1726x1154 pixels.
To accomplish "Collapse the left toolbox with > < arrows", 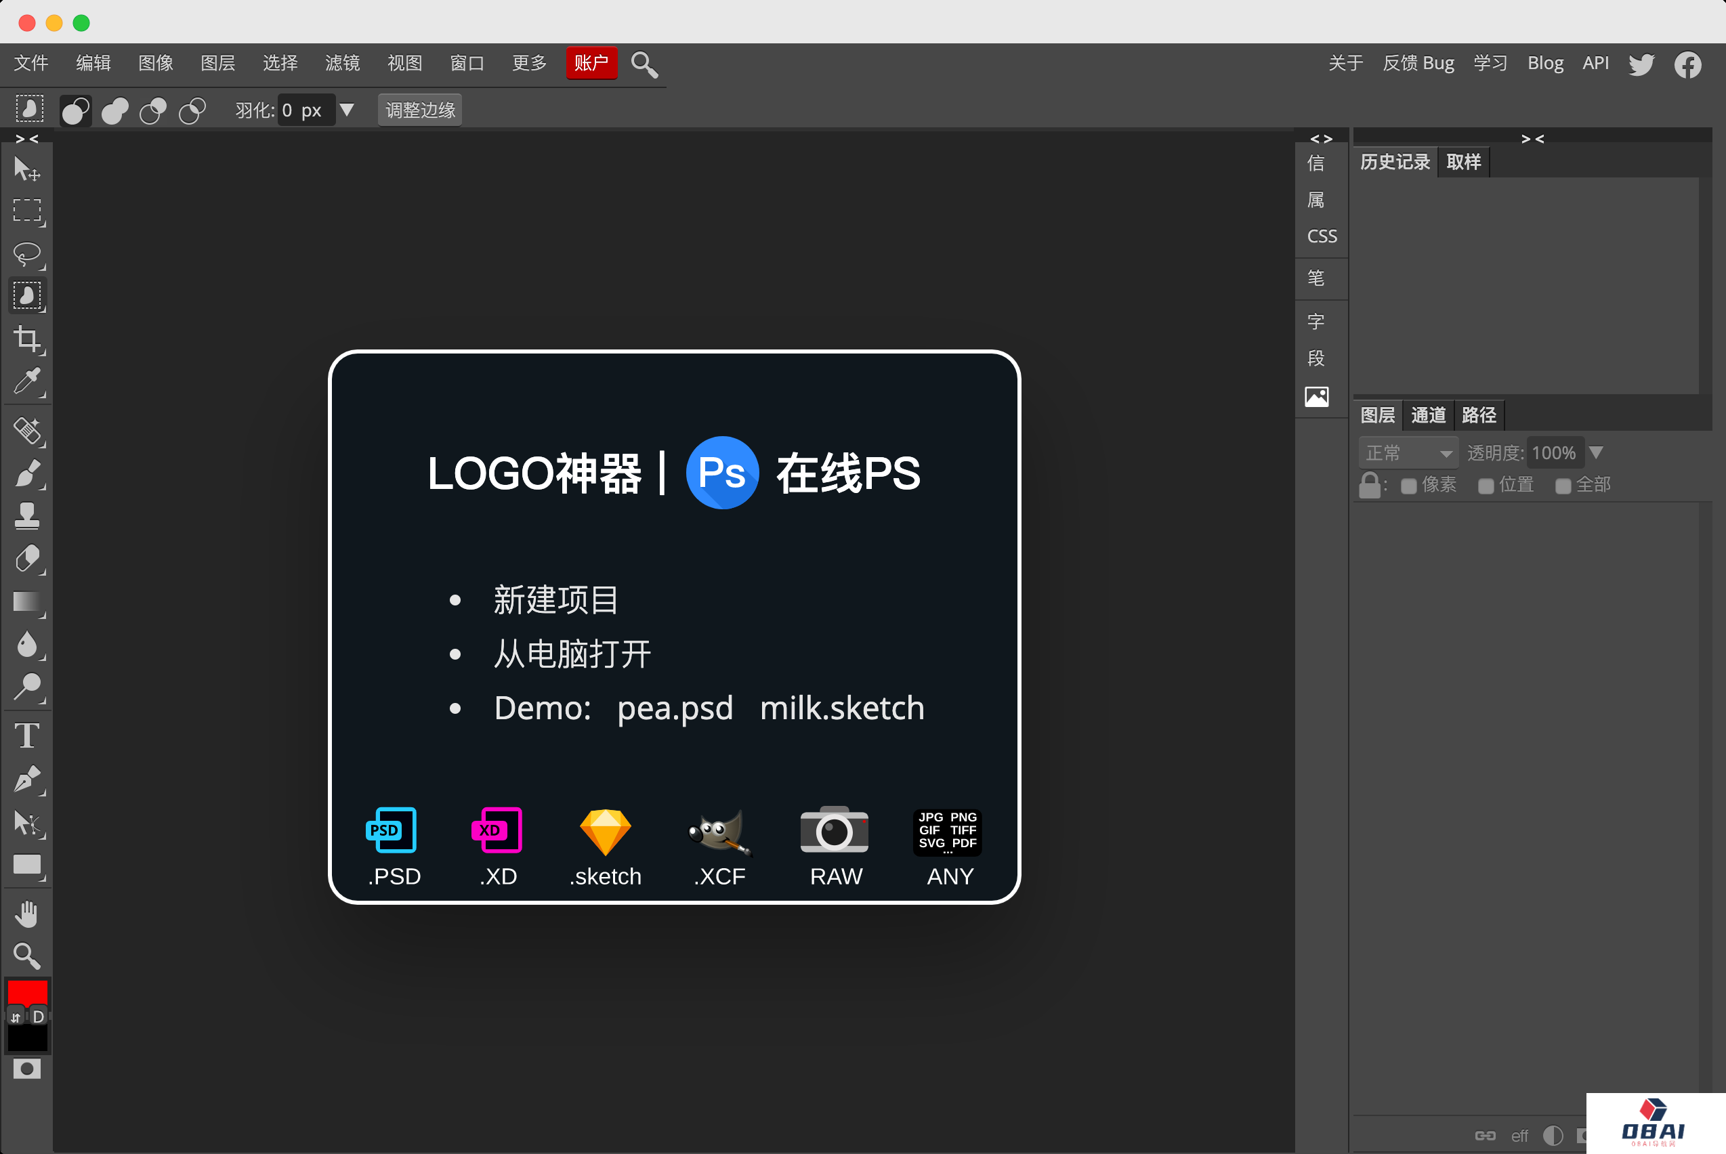I will (27, 138).
